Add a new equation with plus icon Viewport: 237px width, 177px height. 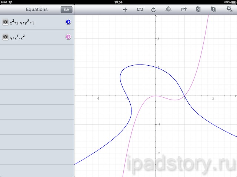[125, 10]
